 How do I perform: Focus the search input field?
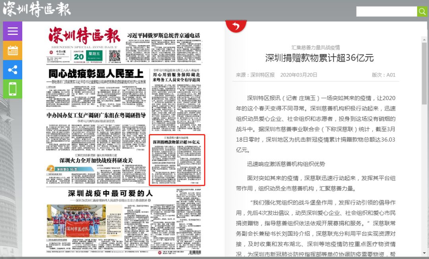pos(386,12)
